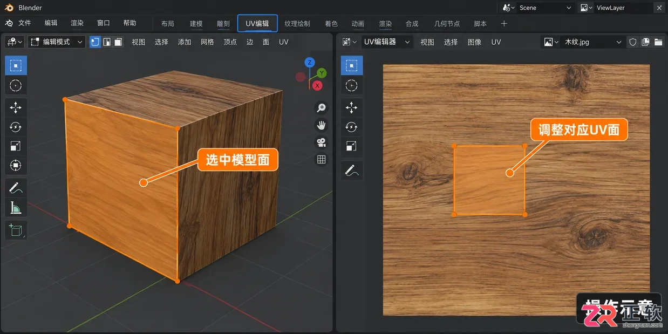Open the 帮助 menu
Image resolution: width=668 pixels, height=334 pixels.
point(129,23)
